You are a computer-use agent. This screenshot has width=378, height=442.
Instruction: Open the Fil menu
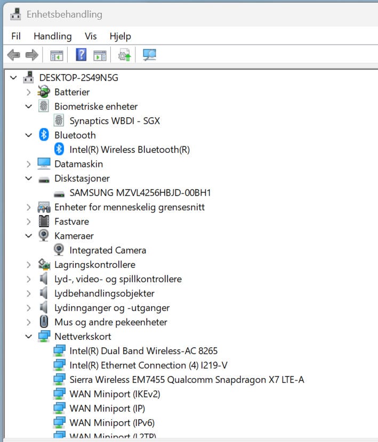pyautogui.click(x=16, y=36)
